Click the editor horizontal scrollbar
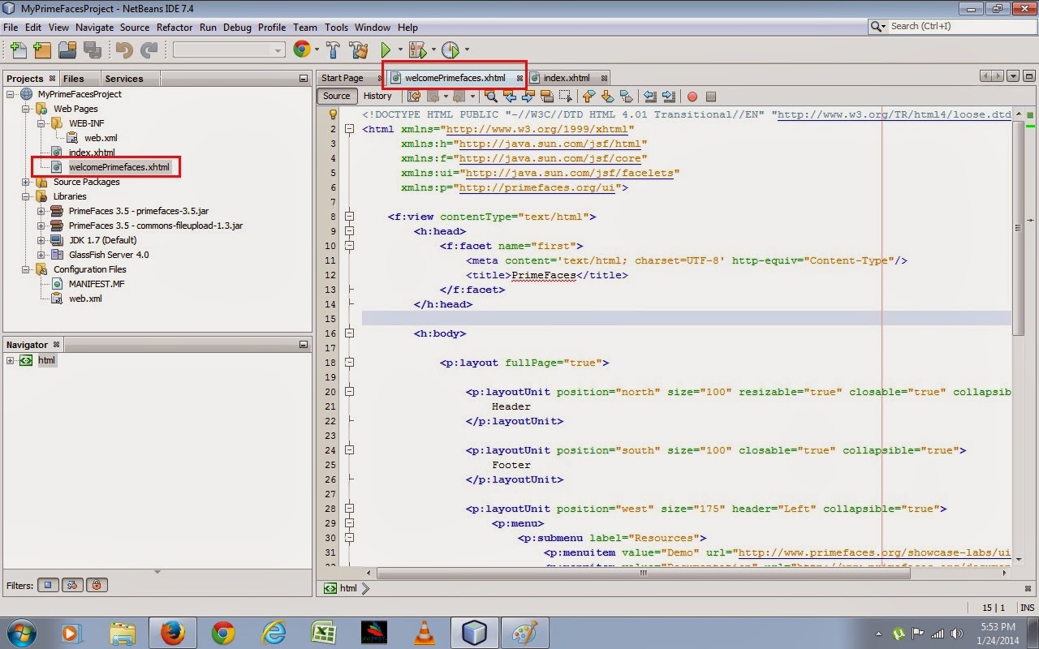Image resolution: width=1039 pixels, height=649 pixels. (x=643, y=573)
